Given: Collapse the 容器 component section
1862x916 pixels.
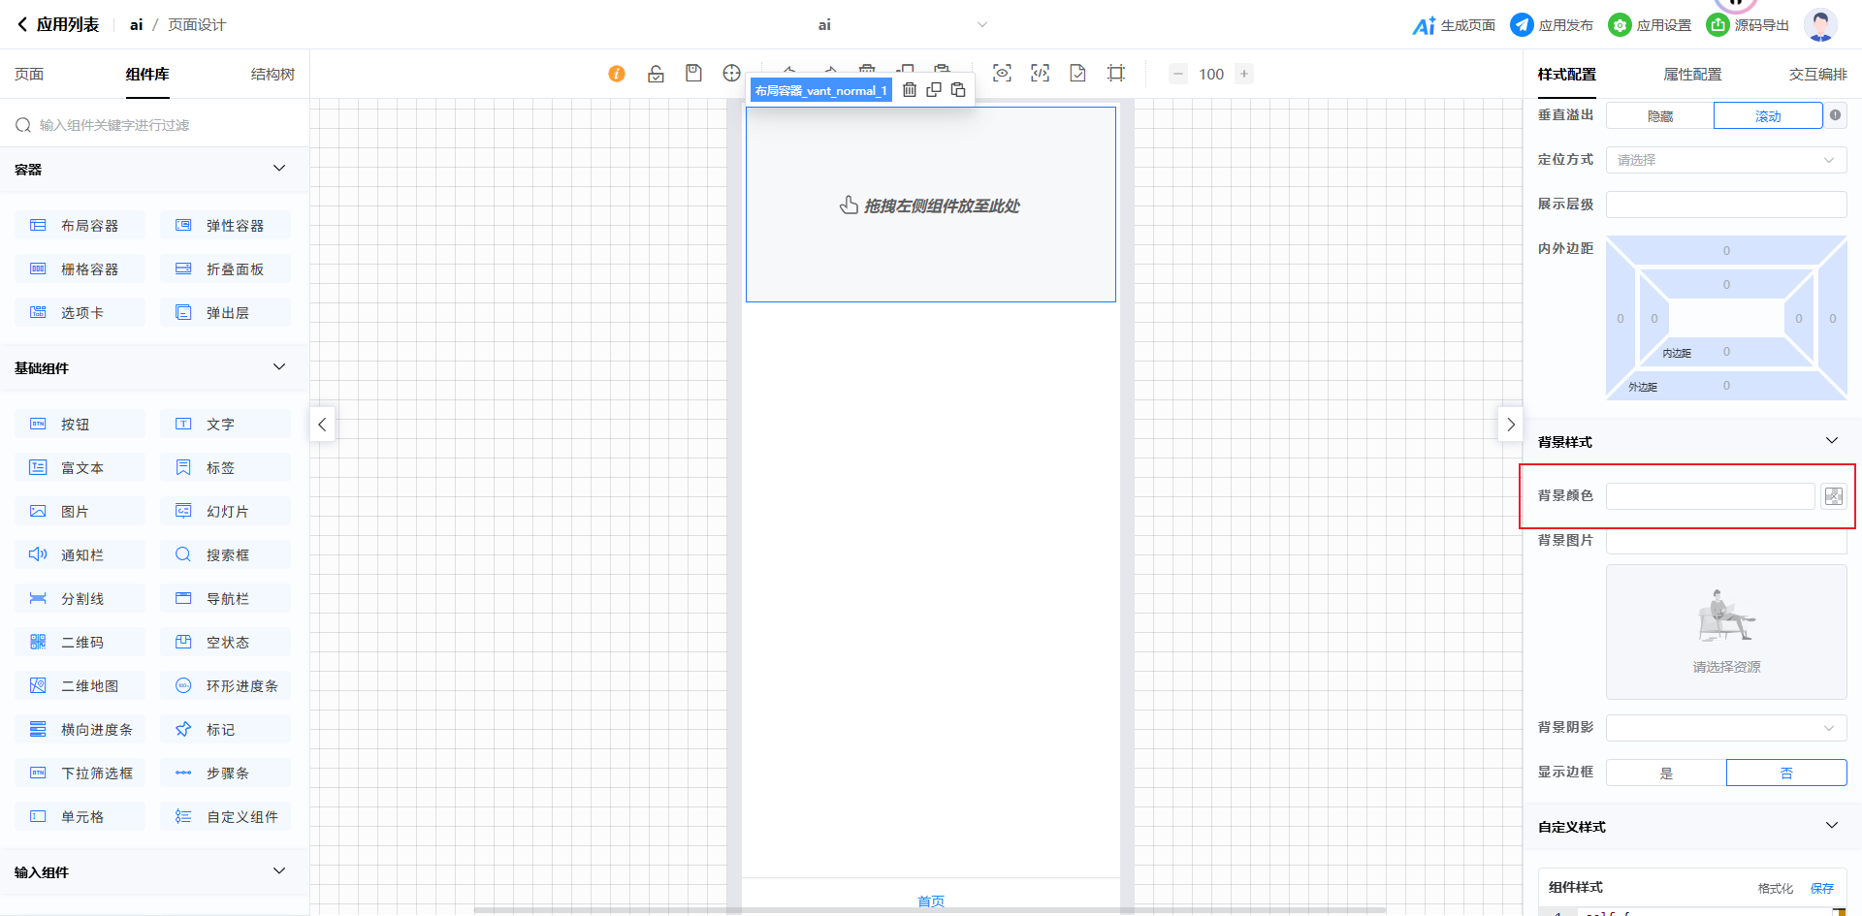Looking at the screenshot, I should tap(279, 169).
